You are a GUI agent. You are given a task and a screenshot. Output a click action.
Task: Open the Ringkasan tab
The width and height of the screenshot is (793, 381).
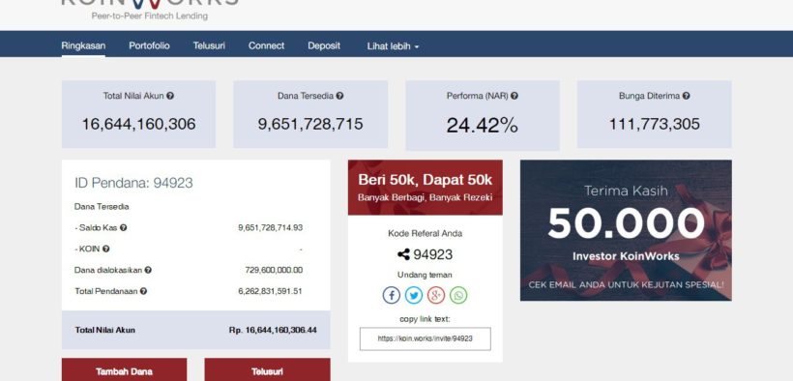point(83,45)
